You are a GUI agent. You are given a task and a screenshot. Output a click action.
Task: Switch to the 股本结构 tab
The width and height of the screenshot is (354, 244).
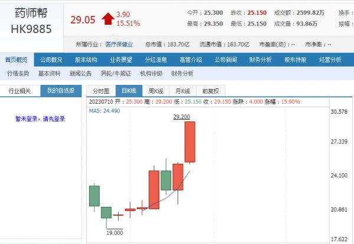[86, 60]
